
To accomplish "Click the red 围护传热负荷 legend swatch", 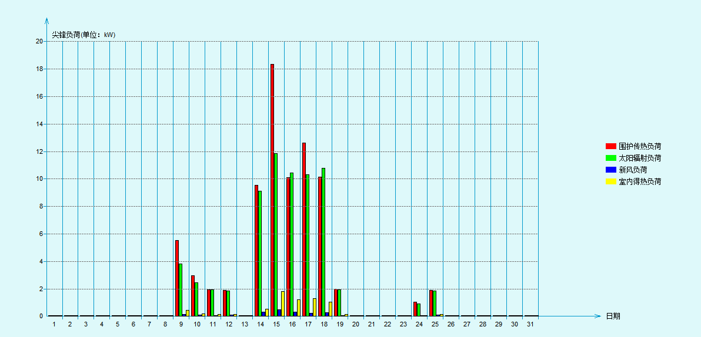I will coord(610,146).
